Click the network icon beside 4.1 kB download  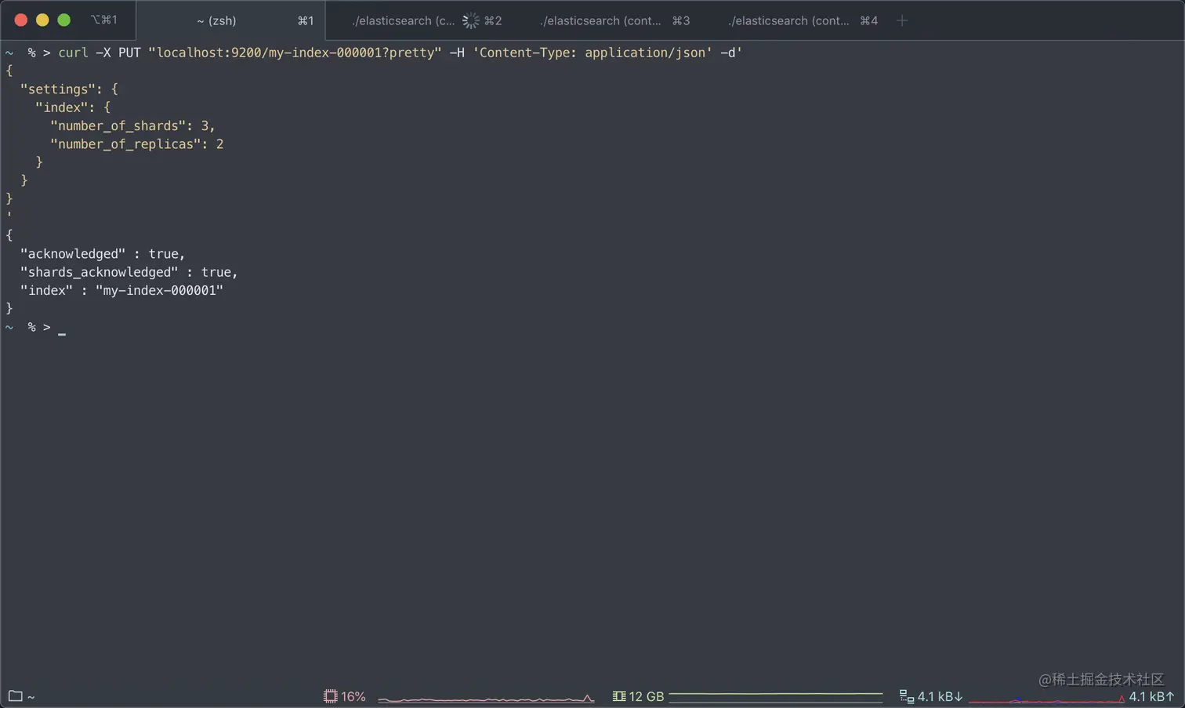907,696
